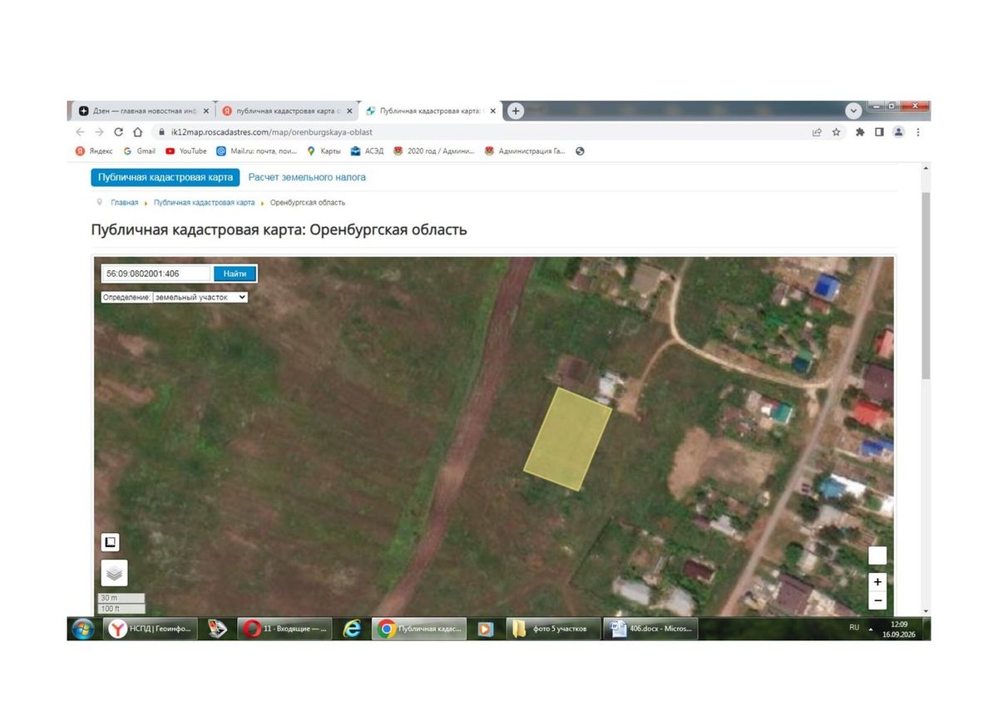Click the 'Найти' search button
The width and height of the screenshot is (998, 706).
(235, 274)
